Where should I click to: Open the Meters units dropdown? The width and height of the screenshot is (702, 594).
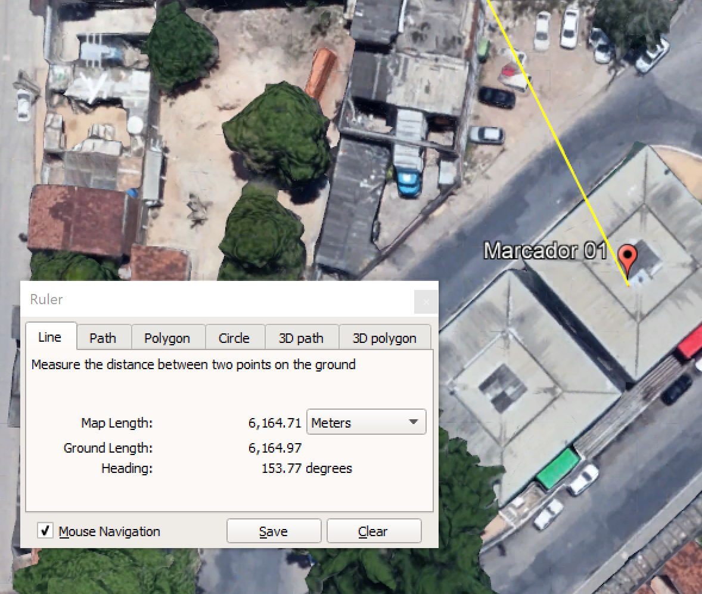click(366, 422)
